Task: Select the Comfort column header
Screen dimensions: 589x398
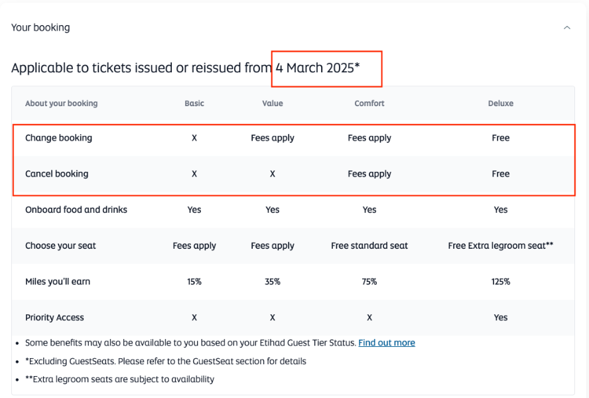Action: 369,103
